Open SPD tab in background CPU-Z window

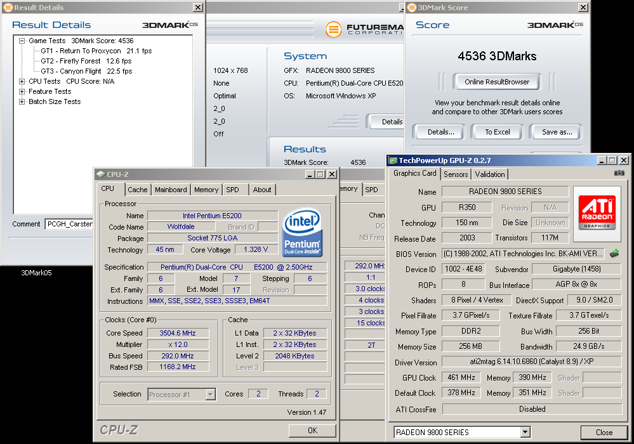371,190
